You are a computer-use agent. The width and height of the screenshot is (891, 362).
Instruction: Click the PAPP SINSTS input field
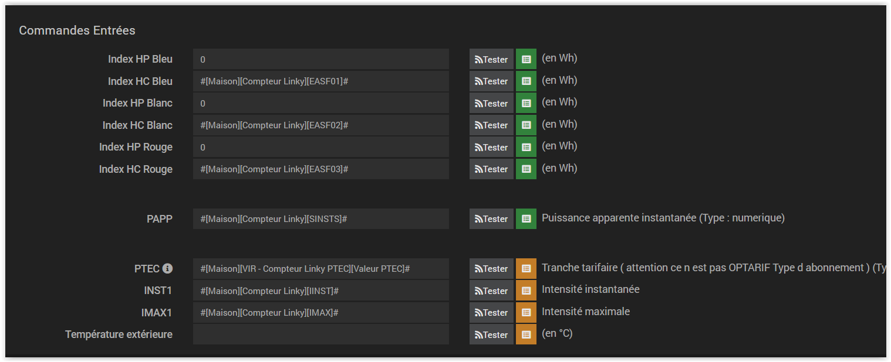[320, 219]
